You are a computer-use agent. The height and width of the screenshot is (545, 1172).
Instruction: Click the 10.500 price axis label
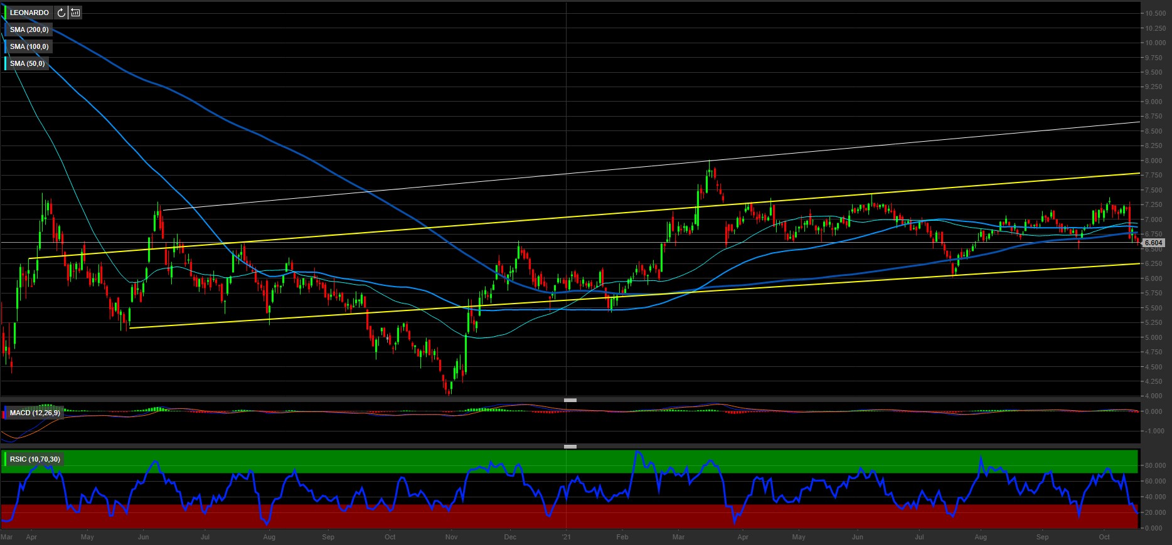(x=1155, y=14)
